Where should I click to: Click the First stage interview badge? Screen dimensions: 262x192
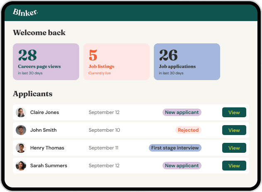tap(175, 148)
